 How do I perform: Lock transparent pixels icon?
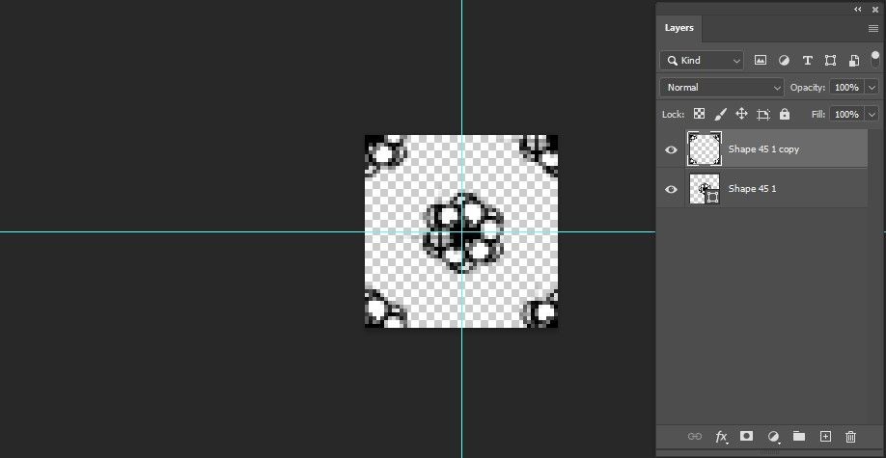(x=700, y=114)
